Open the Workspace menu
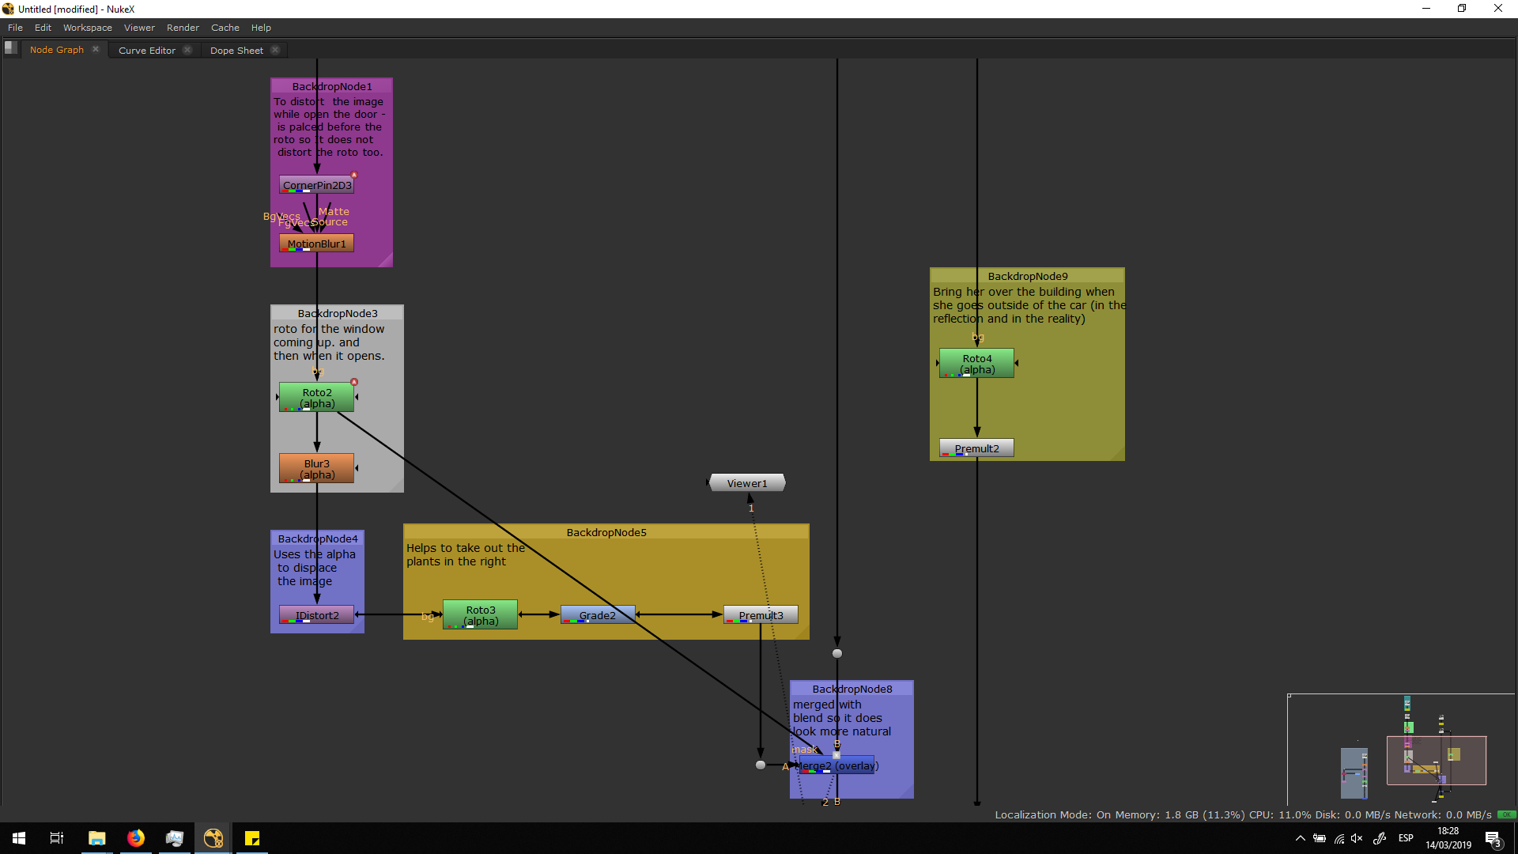This screenshot has height=854, width=1518. click(x=87, y=28)
